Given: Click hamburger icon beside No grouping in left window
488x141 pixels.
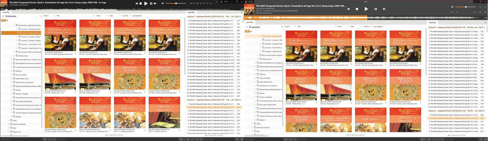Looking at the screenshot, I should [x=3, y=16].
